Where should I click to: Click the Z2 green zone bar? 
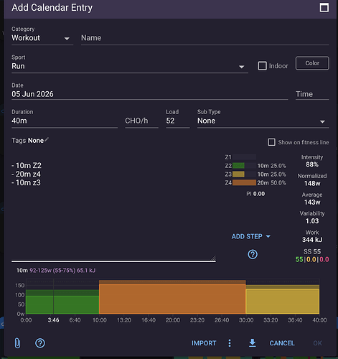[238, 166]
